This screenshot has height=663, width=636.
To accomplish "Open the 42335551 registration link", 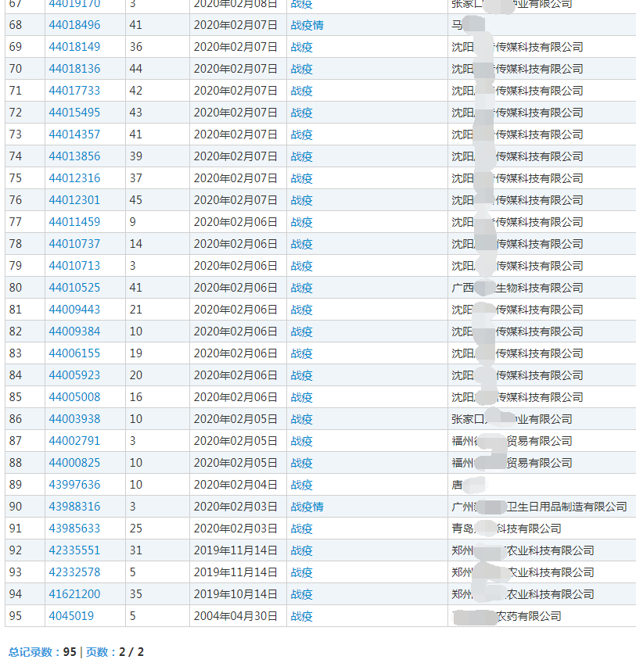I will 74,550.
